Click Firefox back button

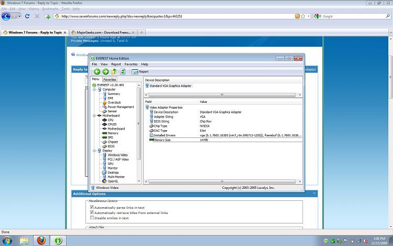6,16
